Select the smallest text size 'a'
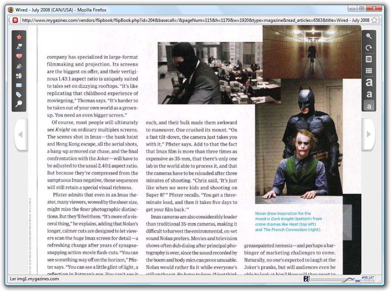This screenshot has height=291, width=391. click(369, 106)
